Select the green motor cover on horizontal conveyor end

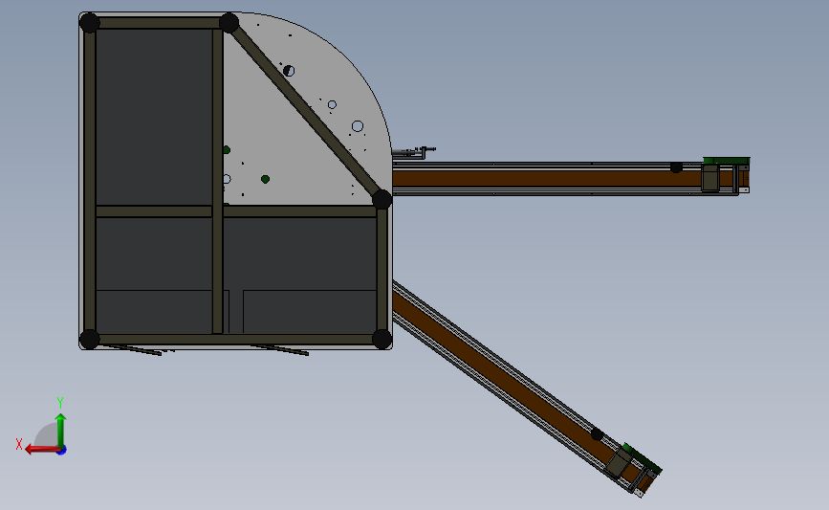[726, 161]
